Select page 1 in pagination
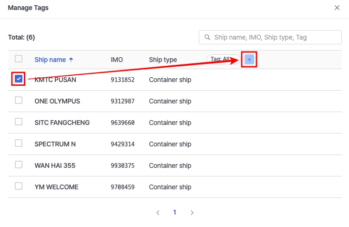 pyautogui.click(x=175, y=213)
